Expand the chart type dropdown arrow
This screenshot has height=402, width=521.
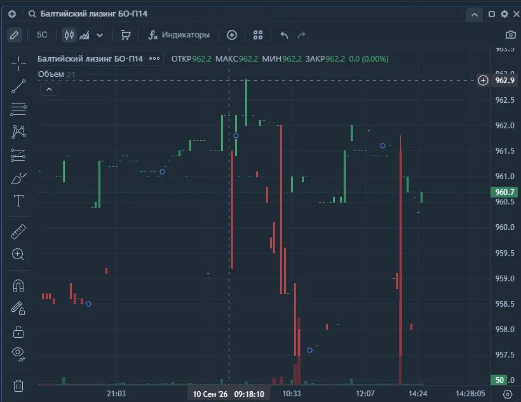100,35
